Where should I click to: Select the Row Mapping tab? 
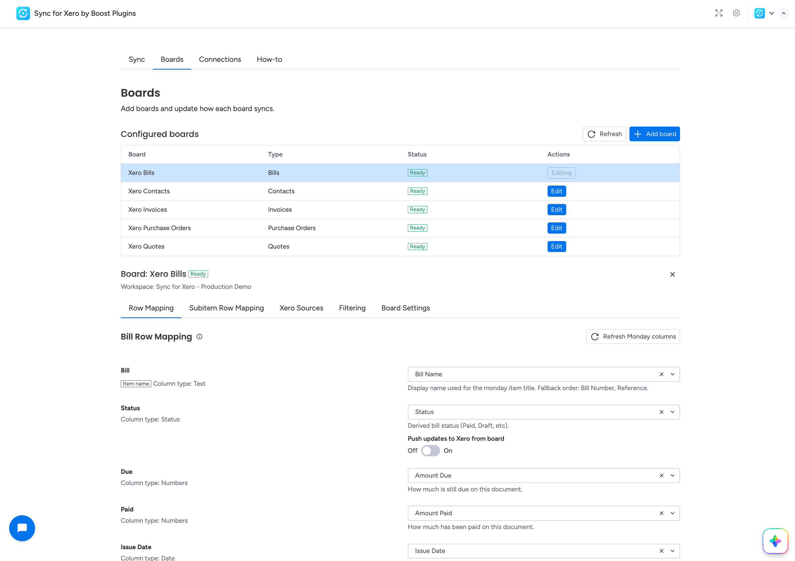tap(151, 308)
